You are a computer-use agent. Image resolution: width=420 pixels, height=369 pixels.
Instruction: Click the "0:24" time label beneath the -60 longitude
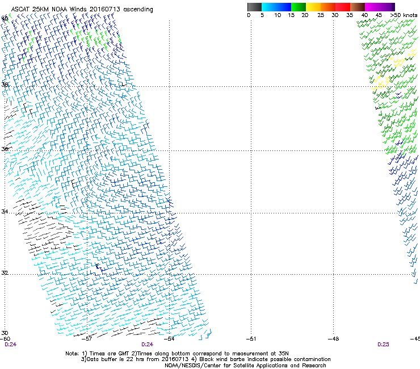(10, 345)
